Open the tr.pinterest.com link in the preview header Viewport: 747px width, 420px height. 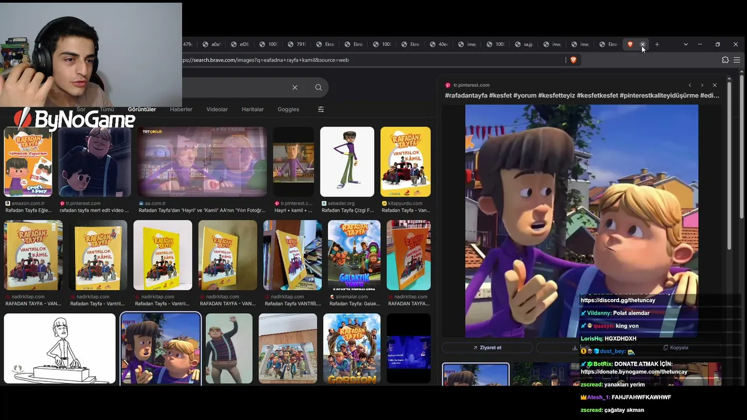point(472,85)
